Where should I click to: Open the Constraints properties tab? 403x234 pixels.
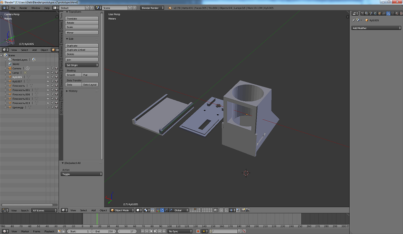(384, 14)
